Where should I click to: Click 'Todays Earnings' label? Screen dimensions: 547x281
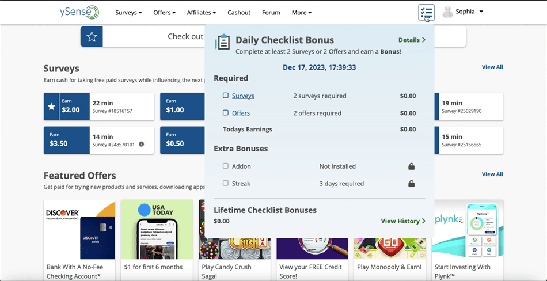248,129
